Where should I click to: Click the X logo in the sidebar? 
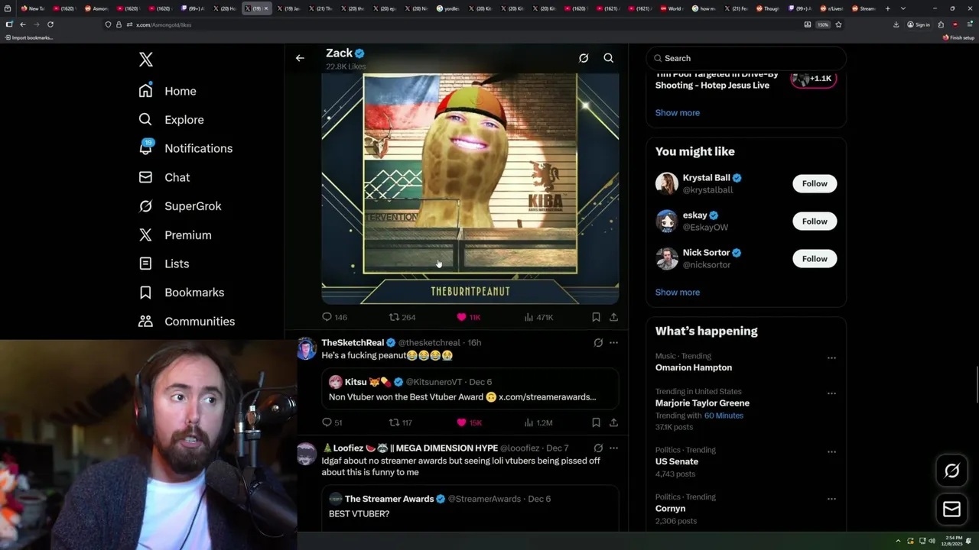click(145, 60)
